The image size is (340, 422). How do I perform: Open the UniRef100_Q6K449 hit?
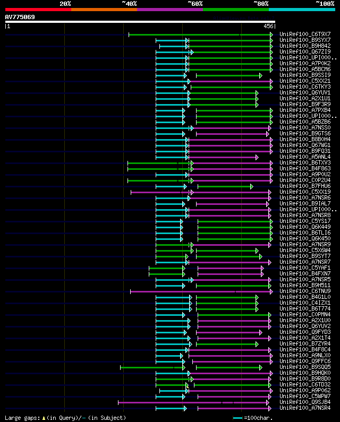305,227
